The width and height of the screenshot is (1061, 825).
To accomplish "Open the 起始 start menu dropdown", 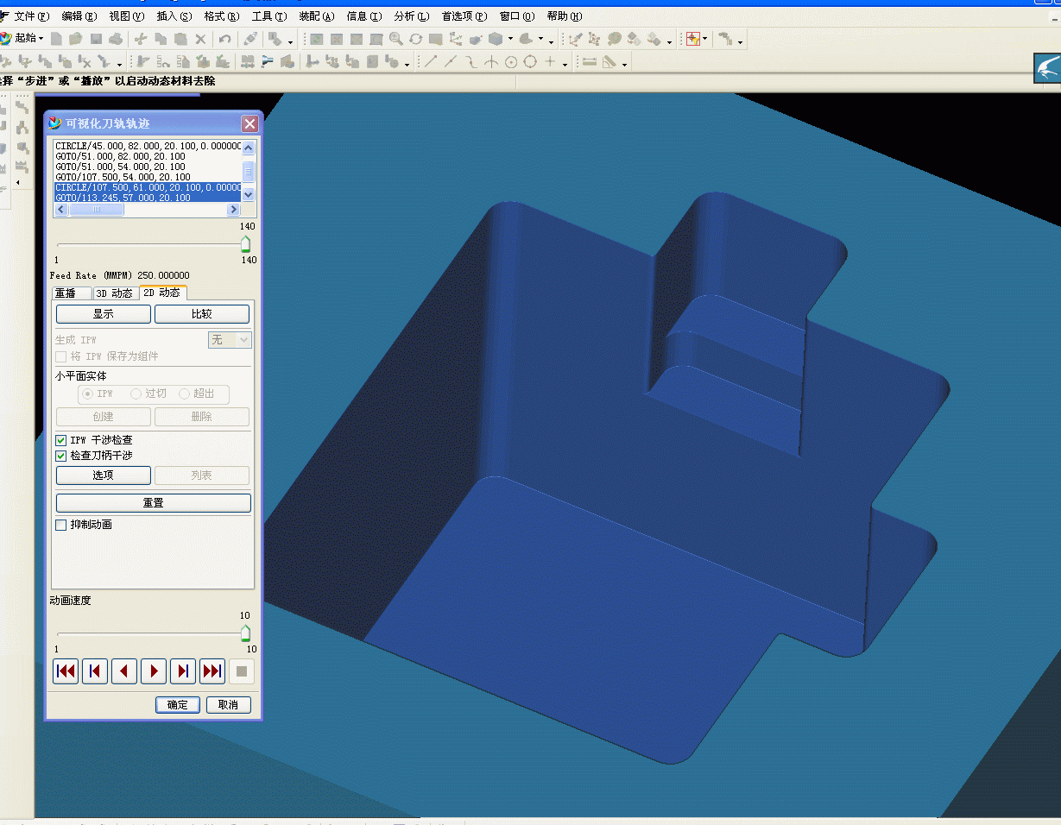I will click(x=23, y=38).
